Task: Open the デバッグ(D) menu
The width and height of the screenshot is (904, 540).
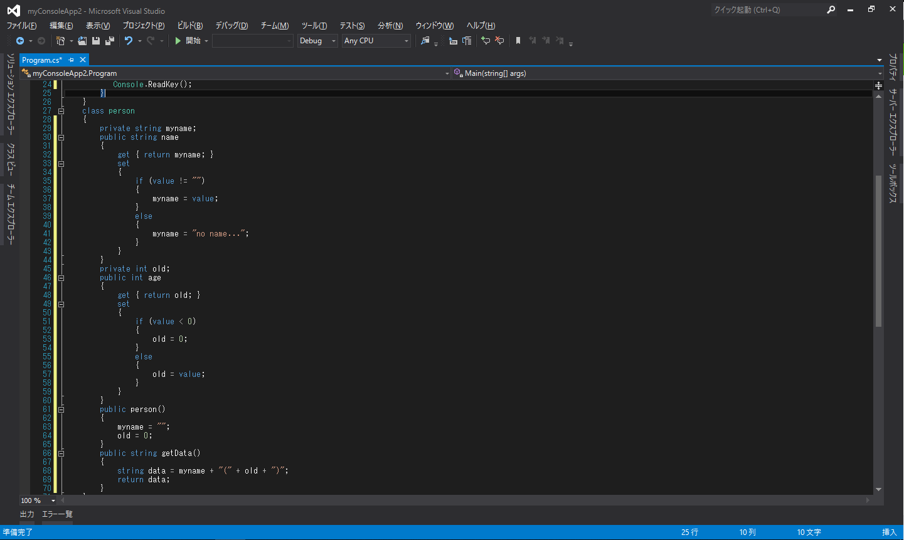Action: (x=231, y=26)
